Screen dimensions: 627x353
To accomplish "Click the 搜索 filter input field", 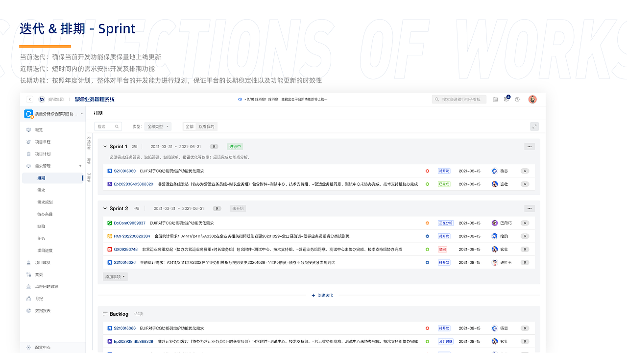I will coord(108,126).
